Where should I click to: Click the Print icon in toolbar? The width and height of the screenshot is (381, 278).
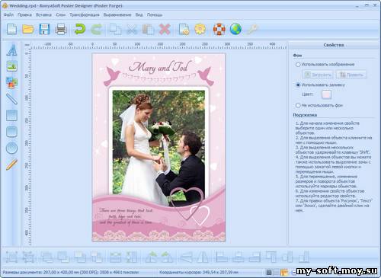61,29
